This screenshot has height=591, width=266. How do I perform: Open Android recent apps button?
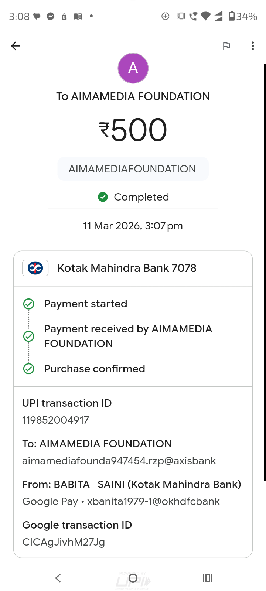pyautogui.click(x=208, y=578)
